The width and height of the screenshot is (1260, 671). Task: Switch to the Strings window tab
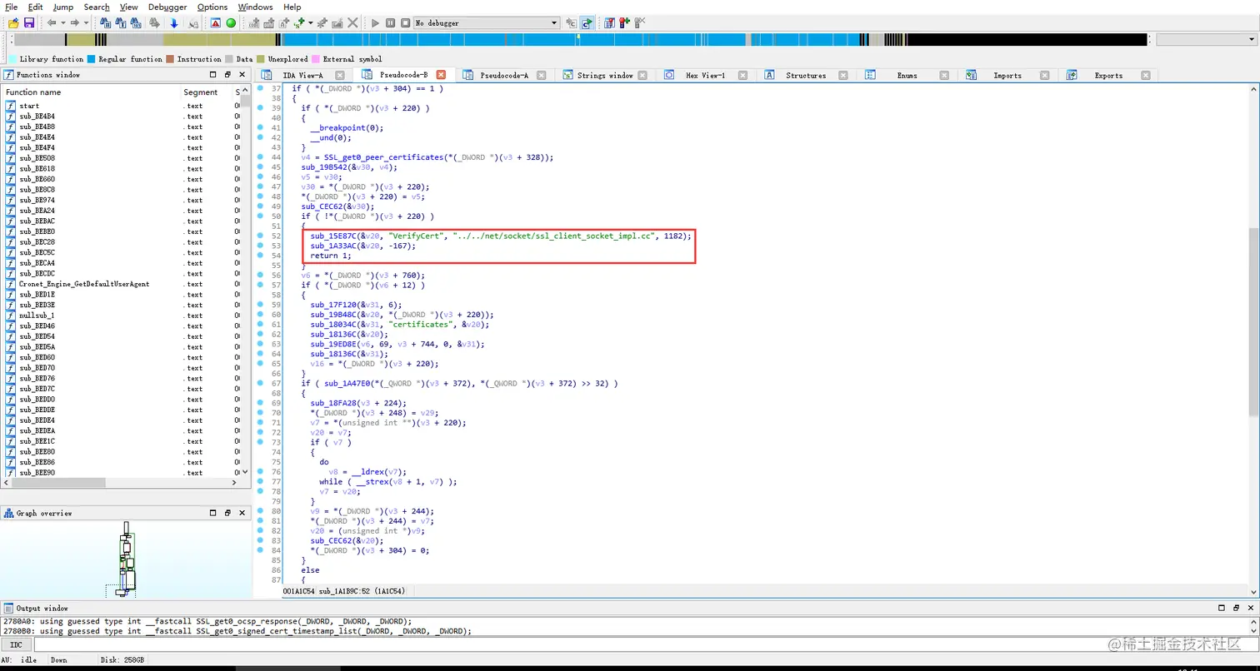click(x=605, y=76)
